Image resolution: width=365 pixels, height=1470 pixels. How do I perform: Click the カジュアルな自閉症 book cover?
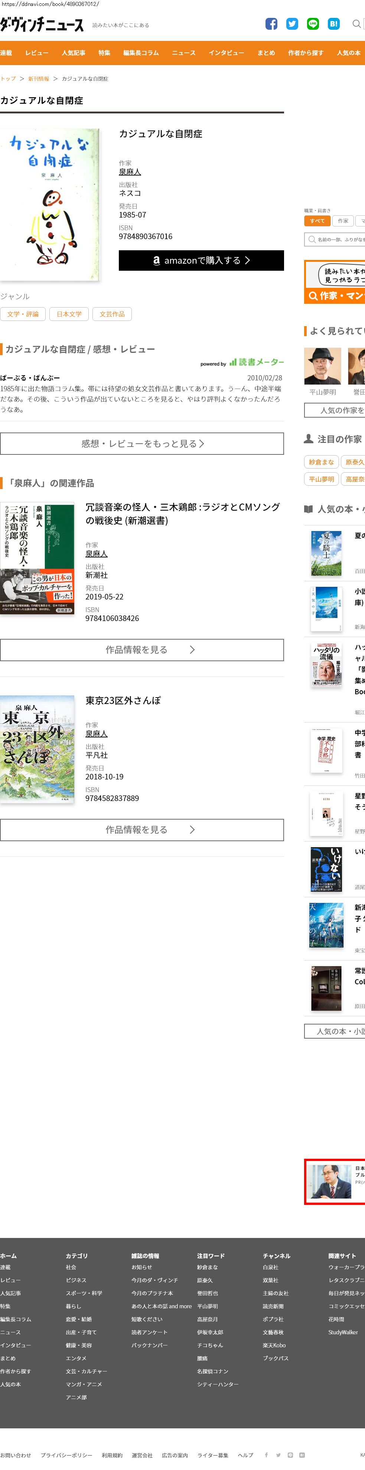(x=50, y=204)
